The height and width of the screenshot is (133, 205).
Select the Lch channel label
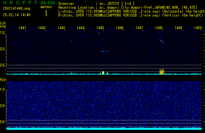pyautogui.click(x=3, y=23)
